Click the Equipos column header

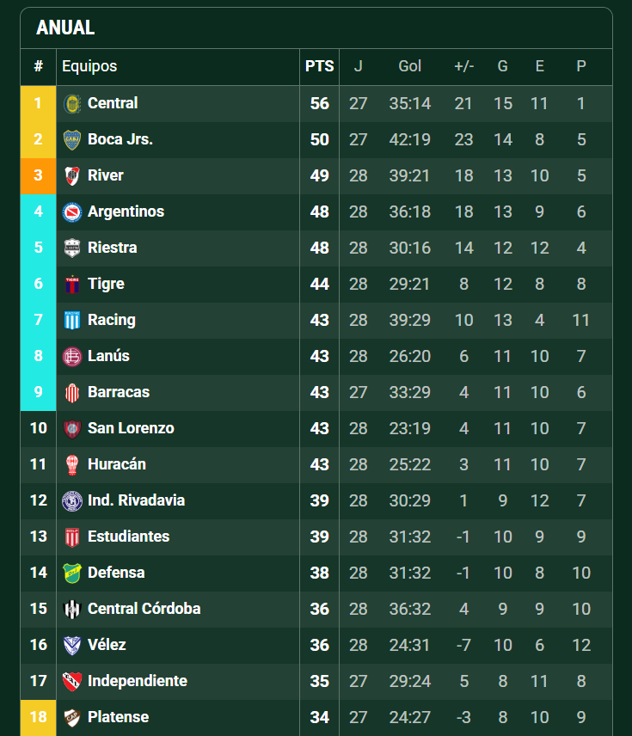tap(89, 66)
